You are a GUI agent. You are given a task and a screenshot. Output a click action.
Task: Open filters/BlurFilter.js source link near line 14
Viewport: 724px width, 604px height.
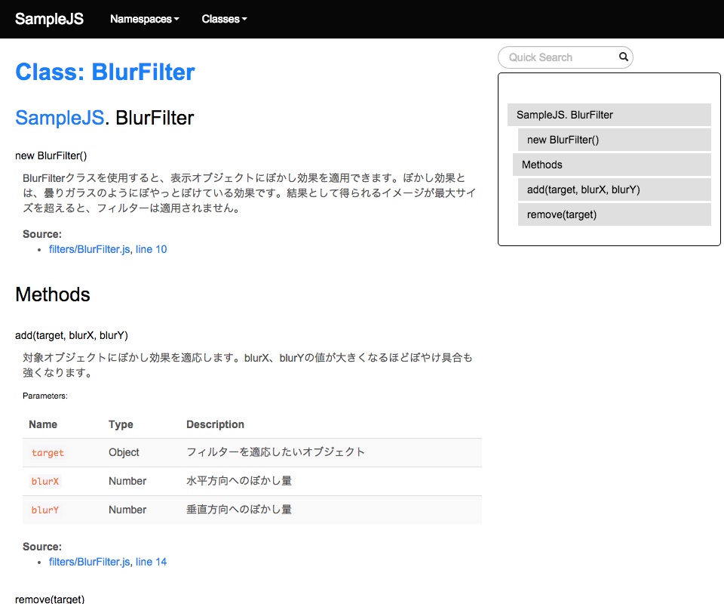[x=90, y=562]
